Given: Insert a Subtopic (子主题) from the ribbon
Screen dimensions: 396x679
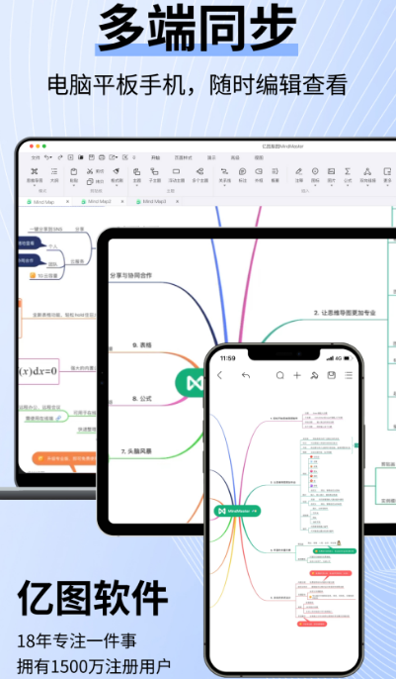Looking at the screenshot, I should pyautogui.click(x=155, y=171).
